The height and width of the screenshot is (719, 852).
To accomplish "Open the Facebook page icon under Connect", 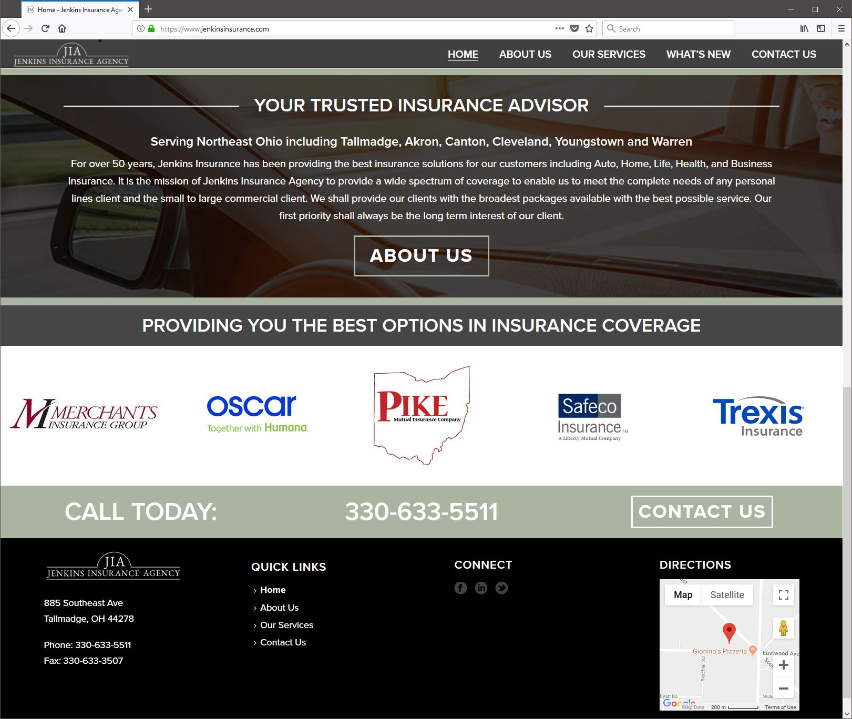I will pyautogui.click(x=460, y=588).
